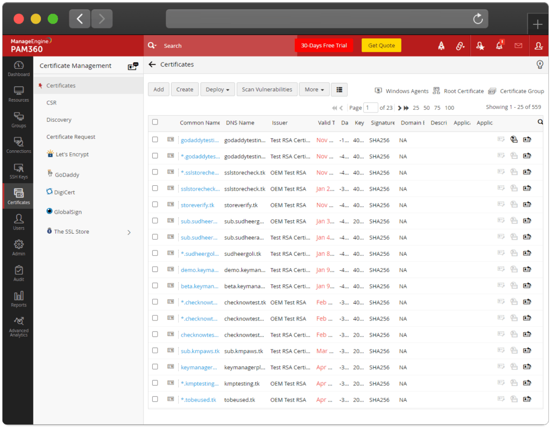Viewport: 551px width, 427px height.
Task: Check the sub.kmpaws.tk row checkbox
Action: (155, 351)
